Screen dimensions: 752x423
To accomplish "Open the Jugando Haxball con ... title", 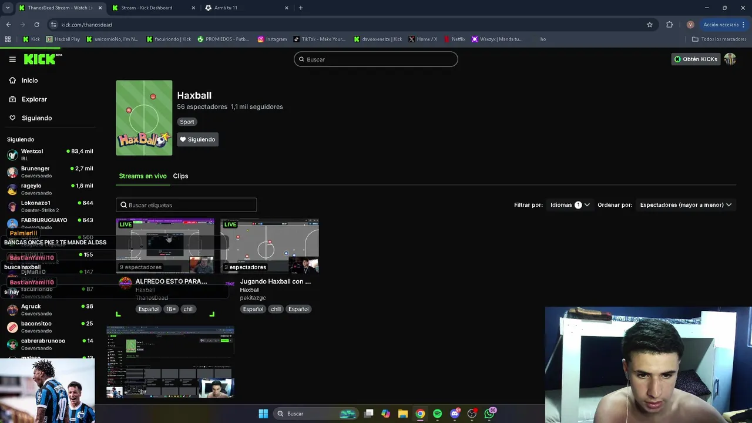I will pos(276,281).
